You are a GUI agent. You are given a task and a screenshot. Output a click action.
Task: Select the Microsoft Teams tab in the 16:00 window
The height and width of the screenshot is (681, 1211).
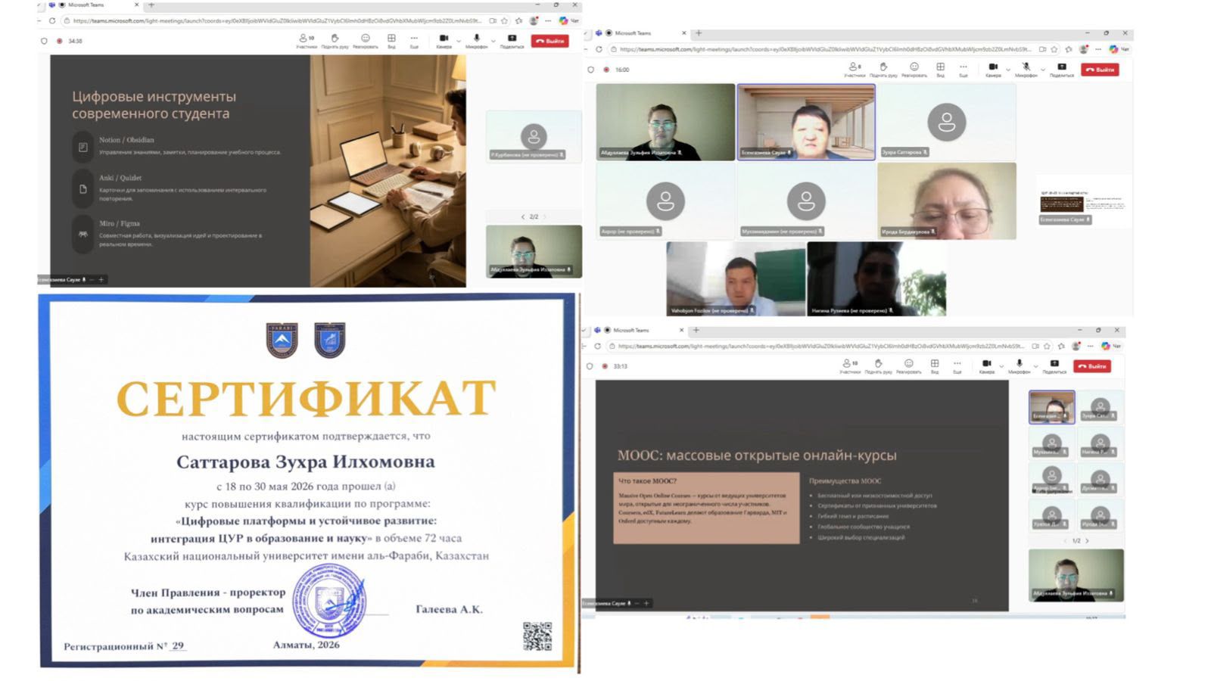point(642,33)
